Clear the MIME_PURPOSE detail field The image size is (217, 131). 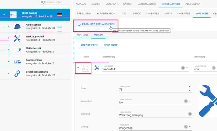pos(186,101)
